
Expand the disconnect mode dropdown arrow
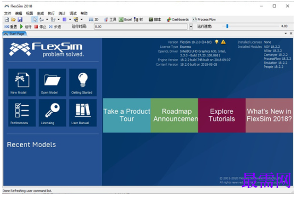point(58,20)
